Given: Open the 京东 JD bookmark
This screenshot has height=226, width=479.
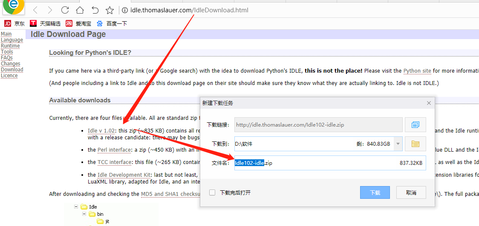Looking at the screenshot, I should point(14,23).
